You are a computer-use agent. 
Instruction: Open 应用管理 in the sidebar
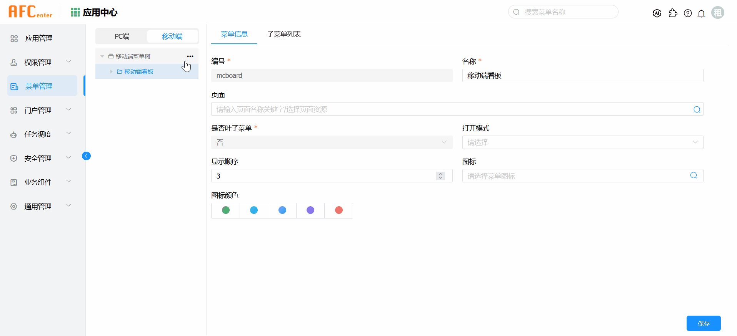coord(38,38)
